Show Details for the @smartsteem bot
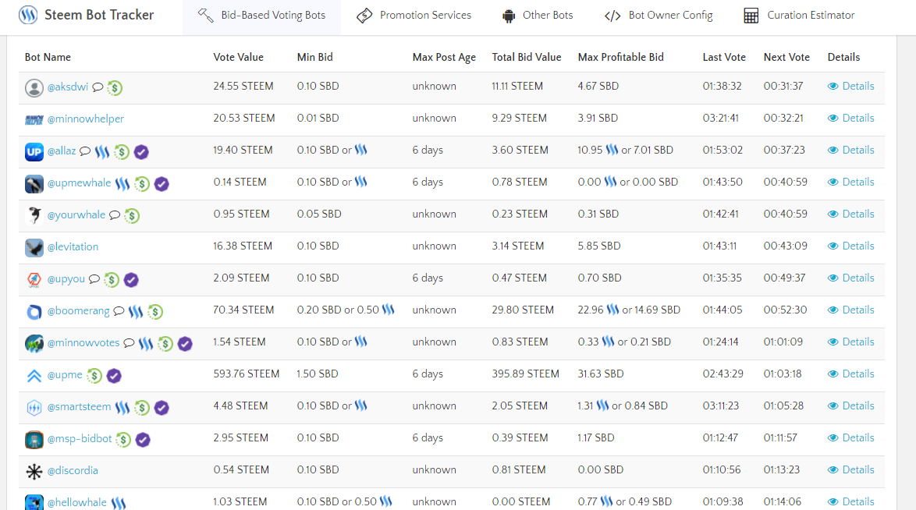The image size is (916, 510). 850,406
